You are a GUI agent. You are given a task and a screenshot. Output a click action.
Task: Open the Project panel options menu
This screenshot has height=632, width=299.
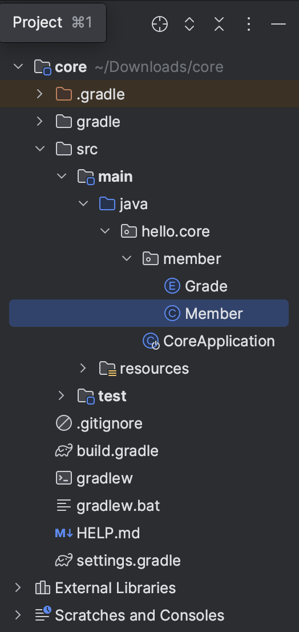(x=249, y=24)
